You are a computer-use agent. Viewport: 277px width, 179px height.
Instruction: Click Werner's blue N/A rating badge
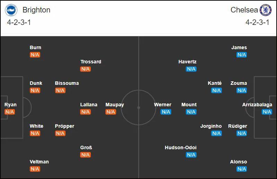coord(166,112)
